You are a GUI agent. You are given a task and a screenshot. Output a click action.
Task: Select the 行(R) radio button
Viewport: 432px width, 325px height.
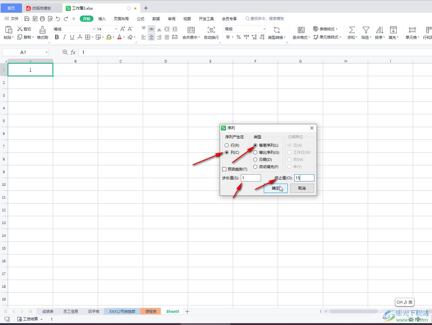tap(227, 145)
